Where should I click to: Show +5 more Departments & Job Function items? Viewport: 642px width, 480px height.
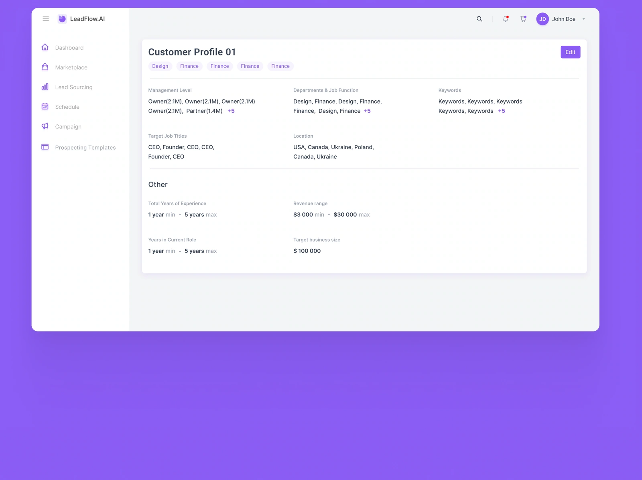(367, 111)
